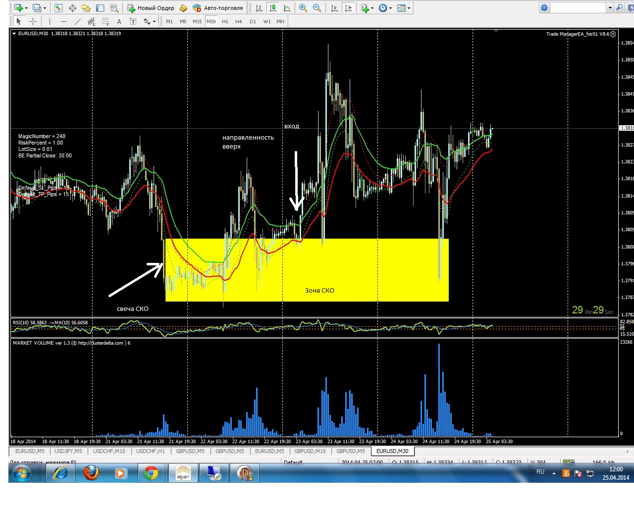Image resolution: width=634 pixels, height=507 pixels.
Task: Activate the Cursor arrow mode
Action: [x=19, y=21]
